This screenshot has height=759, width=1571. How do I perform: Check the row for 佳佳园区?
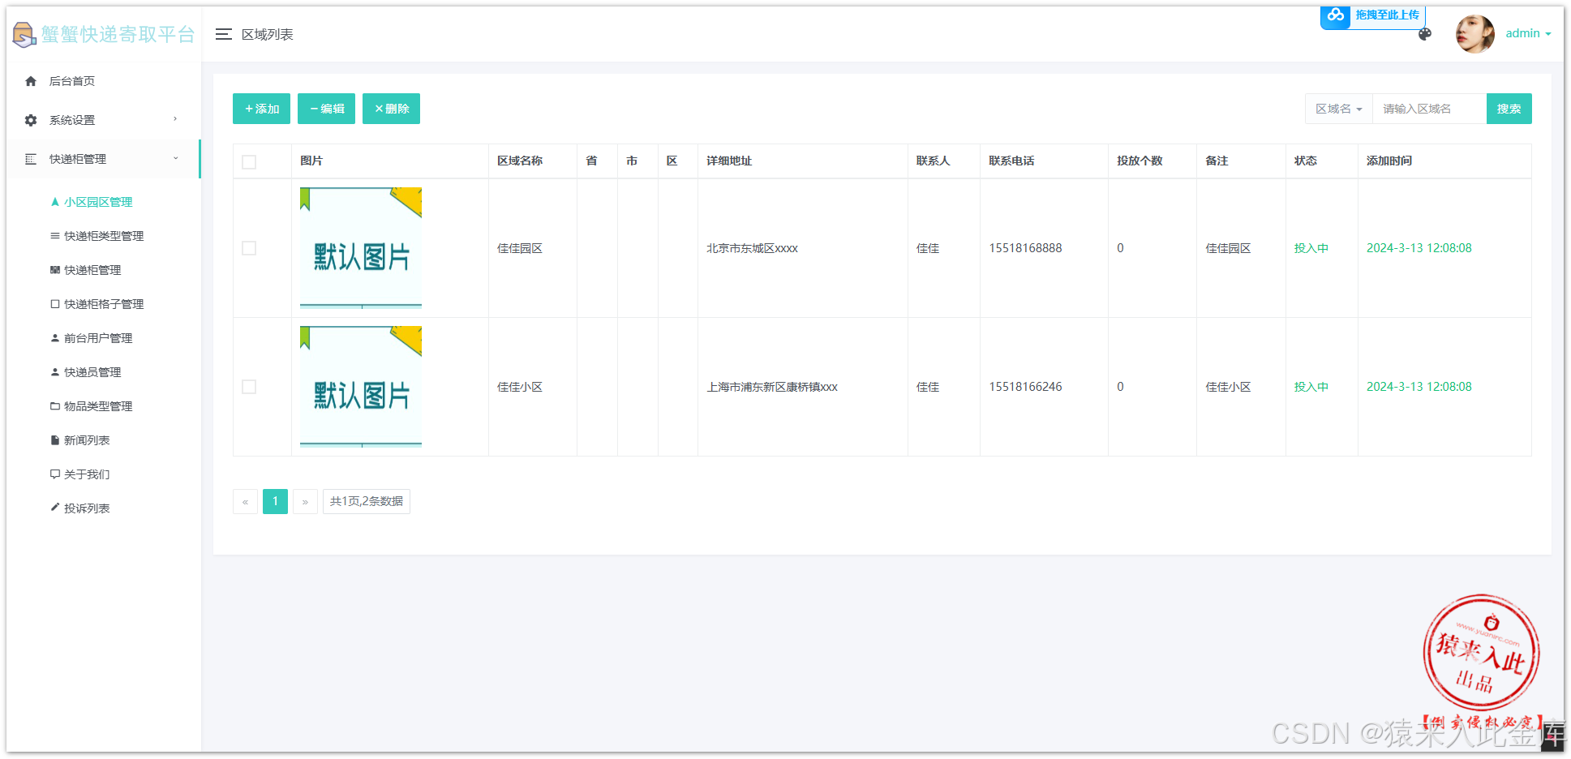[x=249, y=248]
